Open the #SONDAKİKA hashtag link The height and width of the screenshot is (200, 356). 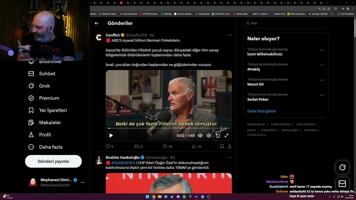123,163
